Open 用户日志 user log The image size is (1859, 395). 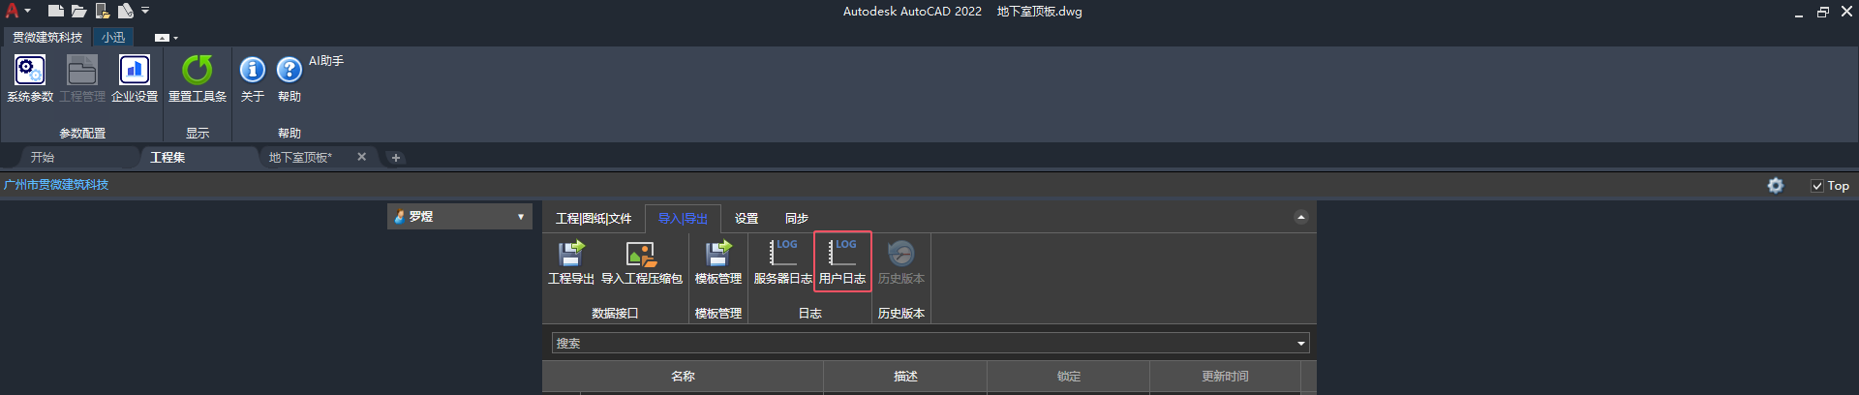pyautogui.click(x=842, y=262)
